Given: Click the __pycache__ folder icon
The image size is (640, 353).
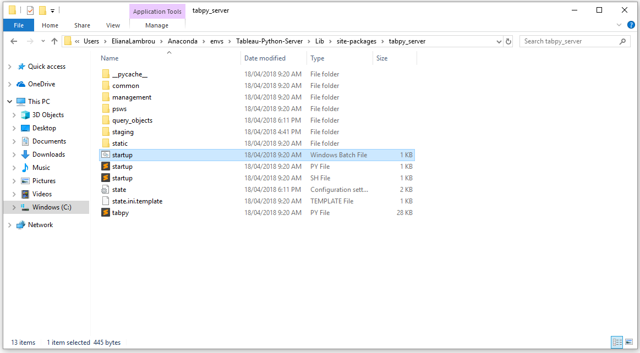Looking at the screenshot, I should (x=106, y=74).
